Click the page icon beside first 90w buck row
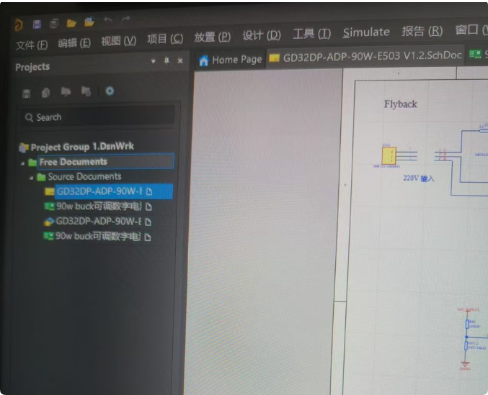The width and height of the screenshot is (488, 395). [x=148, y=206]
